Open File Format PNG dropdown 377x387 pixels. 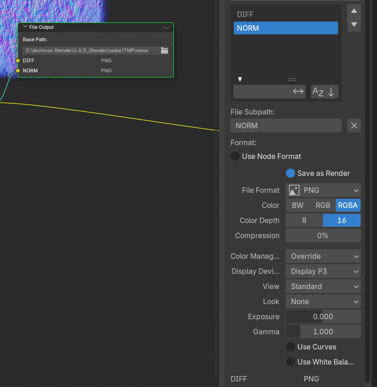[323, 190]
